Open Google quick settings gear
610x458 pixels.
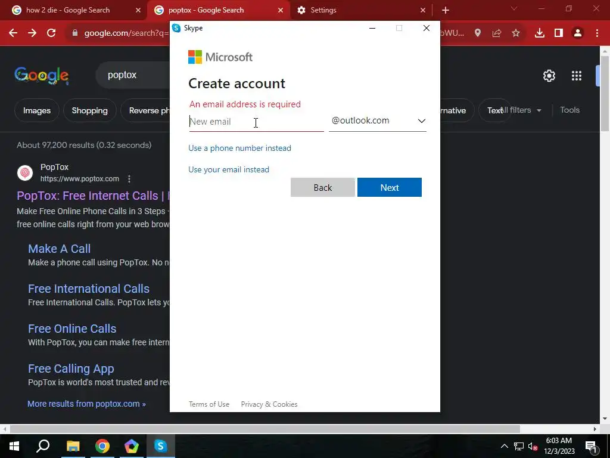549,76
